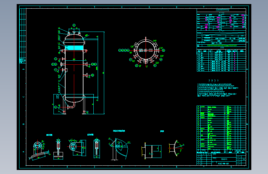268x174 pixels.
Task: Click the 240° angle label
Action: pos(155,41)
